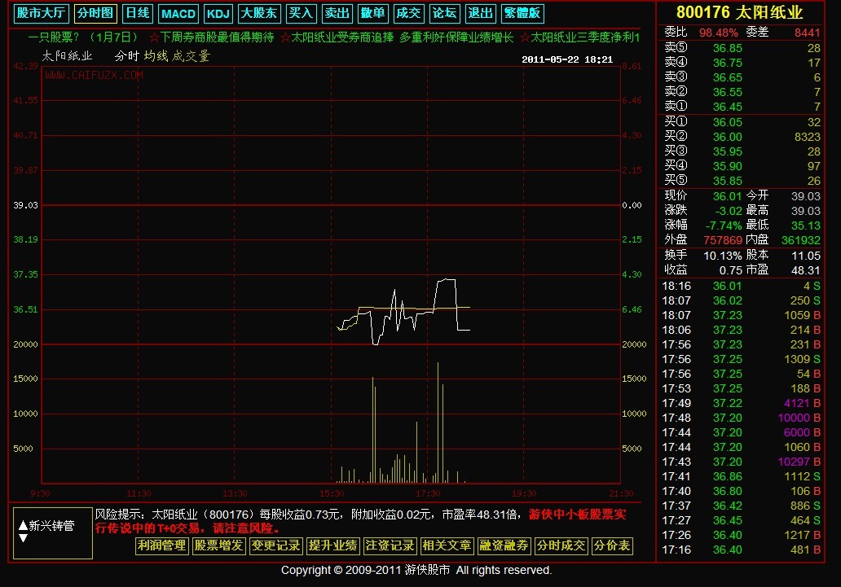841x587 pixels.
Task: Click 退出 to log out
Action: click(481, 14)
